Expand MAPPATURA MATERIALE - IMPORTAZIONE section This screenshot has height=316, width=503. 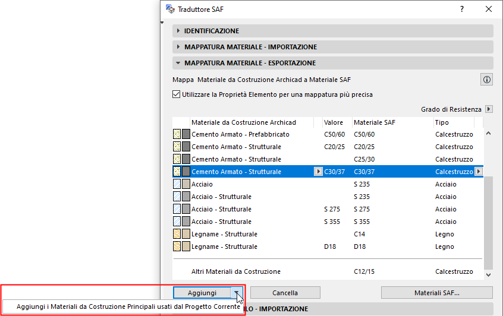[x=333, y=47]
